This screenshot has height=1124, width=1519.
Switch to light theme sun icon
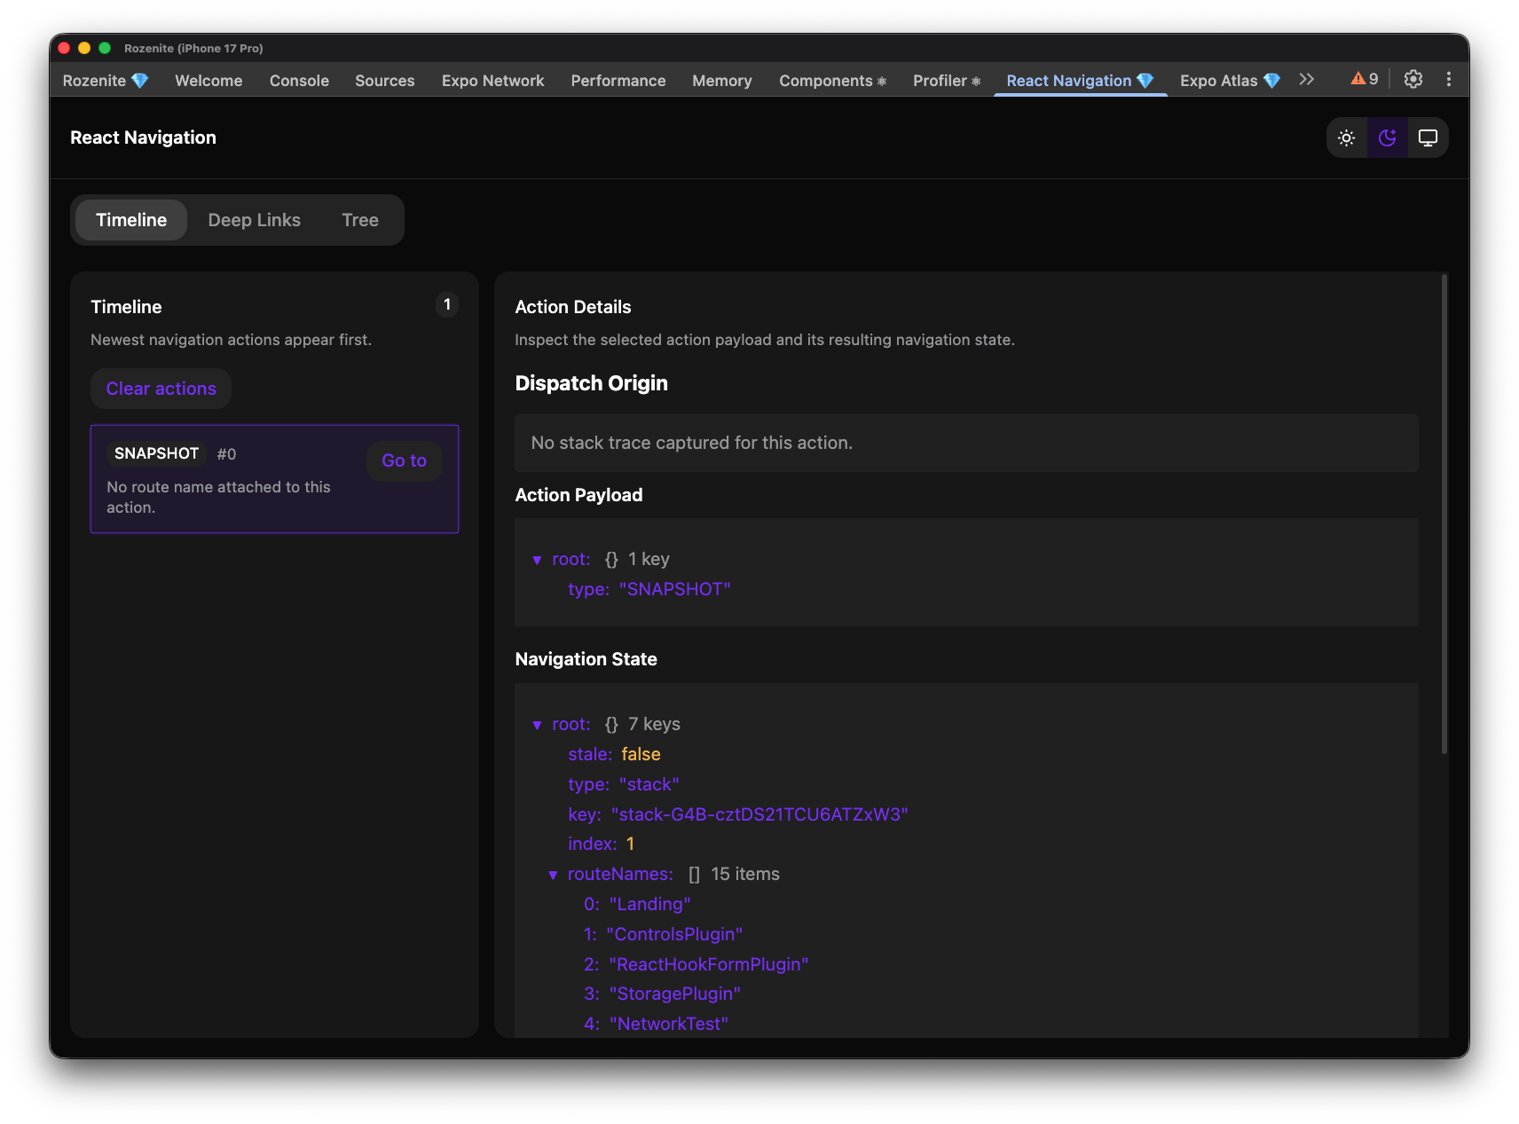1347,138
